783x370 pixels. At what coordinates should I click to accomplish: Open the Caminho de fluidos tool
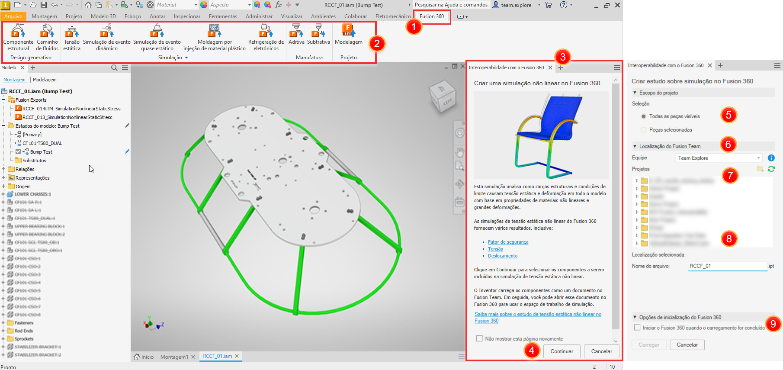(x=47, y=37)
